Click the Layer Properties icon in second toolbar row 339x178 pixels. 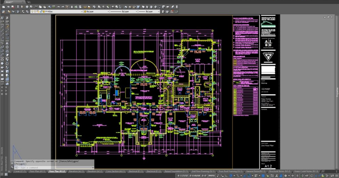(3, 11)
